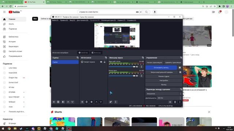Screen dimensions: 234x131
Task: Open audio mixer three-dots menu
Action: (x=116, y=102)
